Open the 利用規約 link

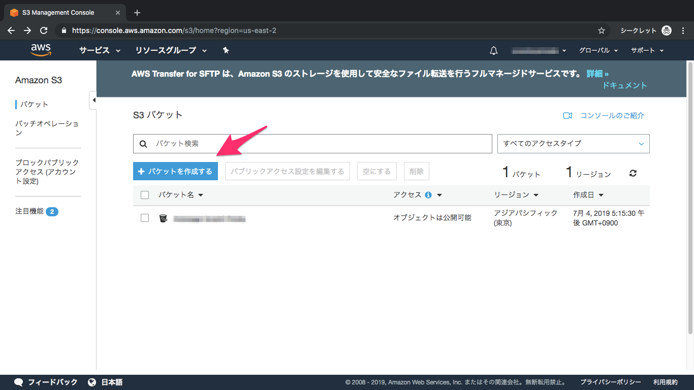(x=666, y=382)
